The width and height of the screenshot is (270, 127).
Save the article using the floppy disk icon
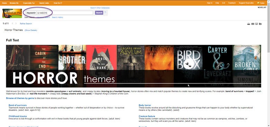[x=256, y=24]
